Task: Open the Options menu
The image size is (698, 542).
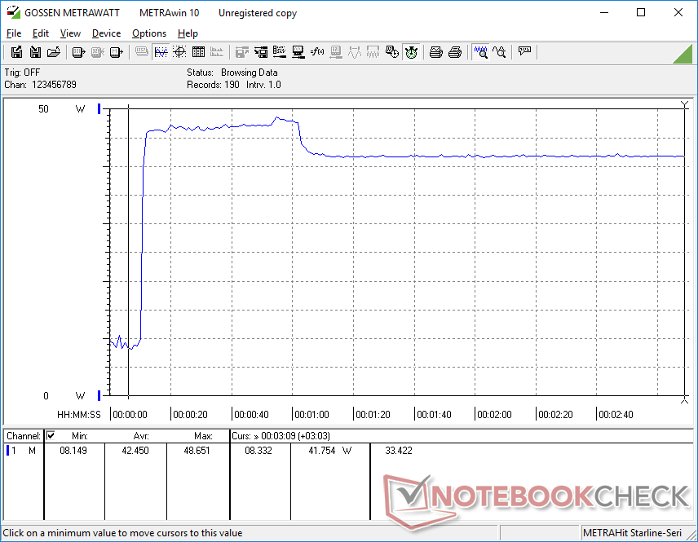Action: point(149,33)
